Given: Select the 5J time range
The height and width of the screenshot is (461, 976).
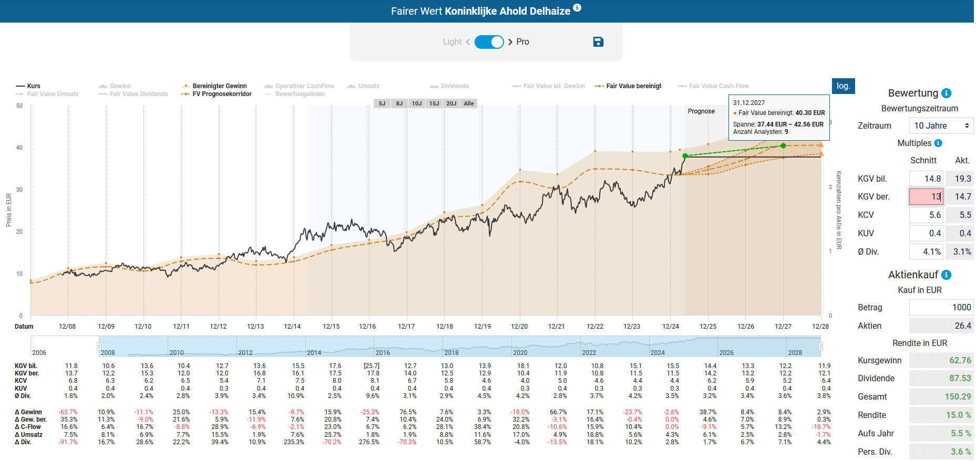Looking at the screenshot, I should 382,103.
